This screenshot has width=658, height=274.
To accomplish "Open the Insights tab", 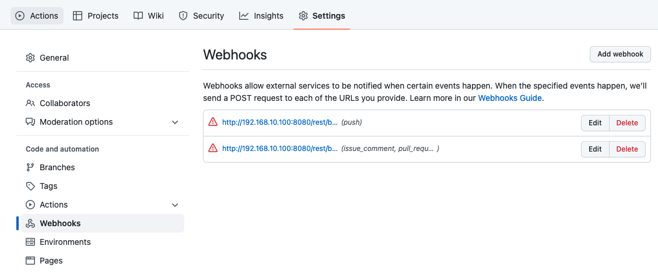I will coord(261,16).
